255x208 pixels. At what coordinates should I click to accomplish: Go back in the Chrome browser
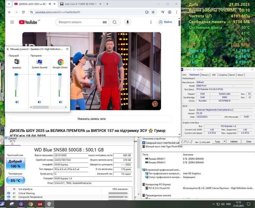coord(10,12)
